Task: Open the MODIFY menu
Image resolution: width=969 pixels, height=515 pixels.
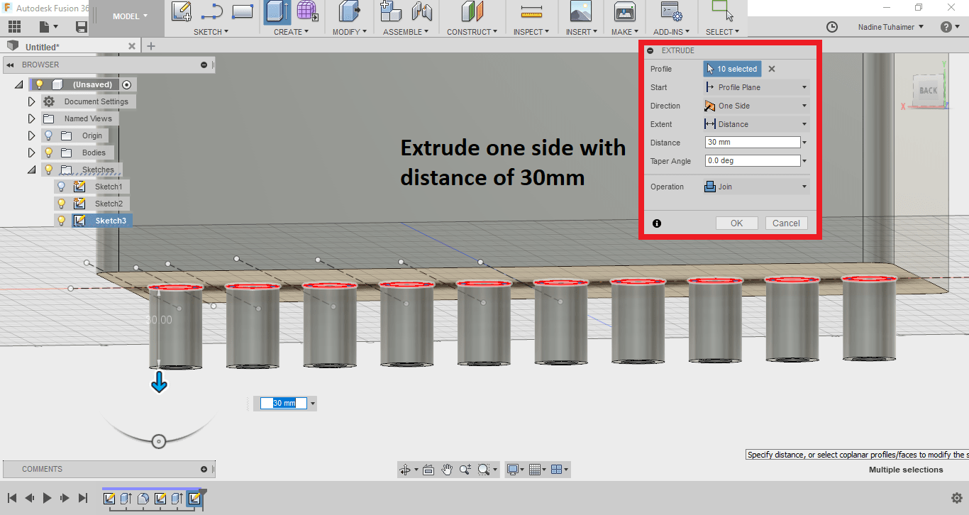Action: [349, 32]
